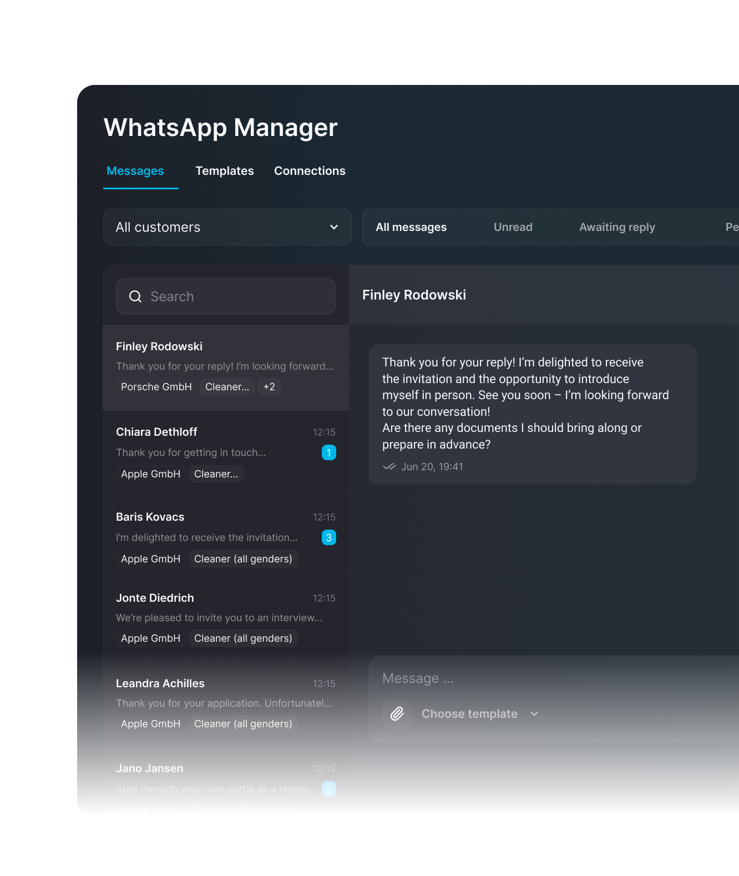Expand the All customers dropdown
This screenshot has height=876, width=739.
[x=227, y=227]
